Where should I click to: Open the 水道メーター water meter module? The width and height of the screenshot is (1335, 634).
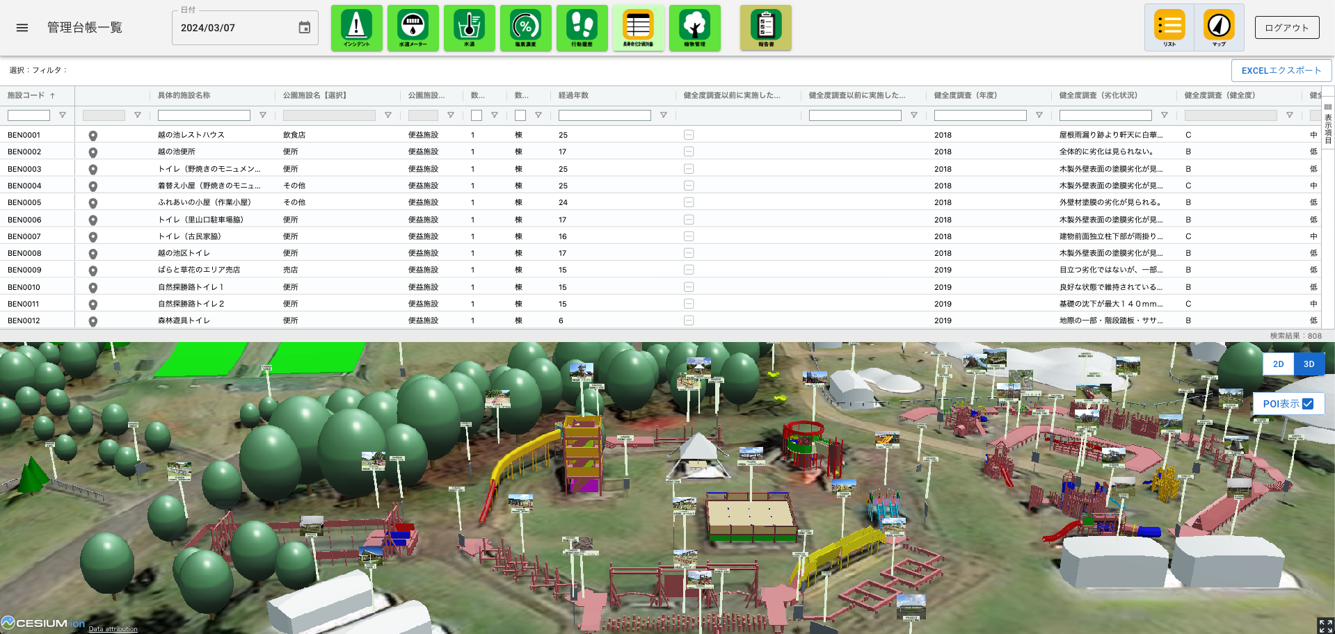tap(413, 28)
